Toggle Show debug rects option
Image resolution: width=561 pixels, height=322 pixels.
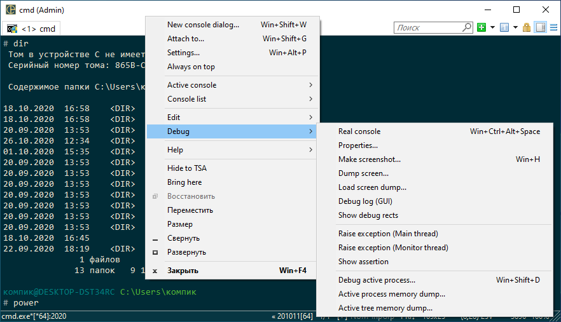(x=368, y=215)
